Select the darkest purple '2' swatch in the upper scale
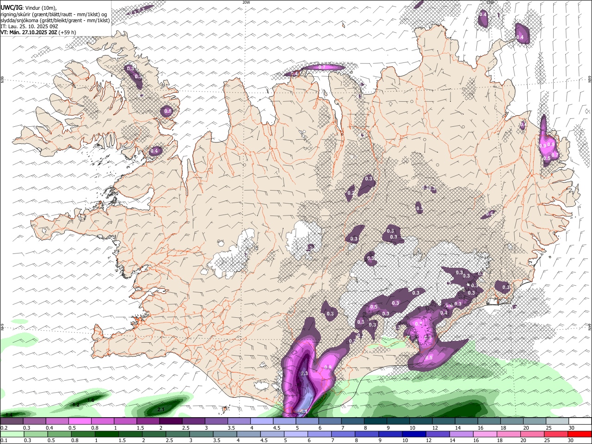592x444 pixels. pyautogui.click(x=171, y=421)
